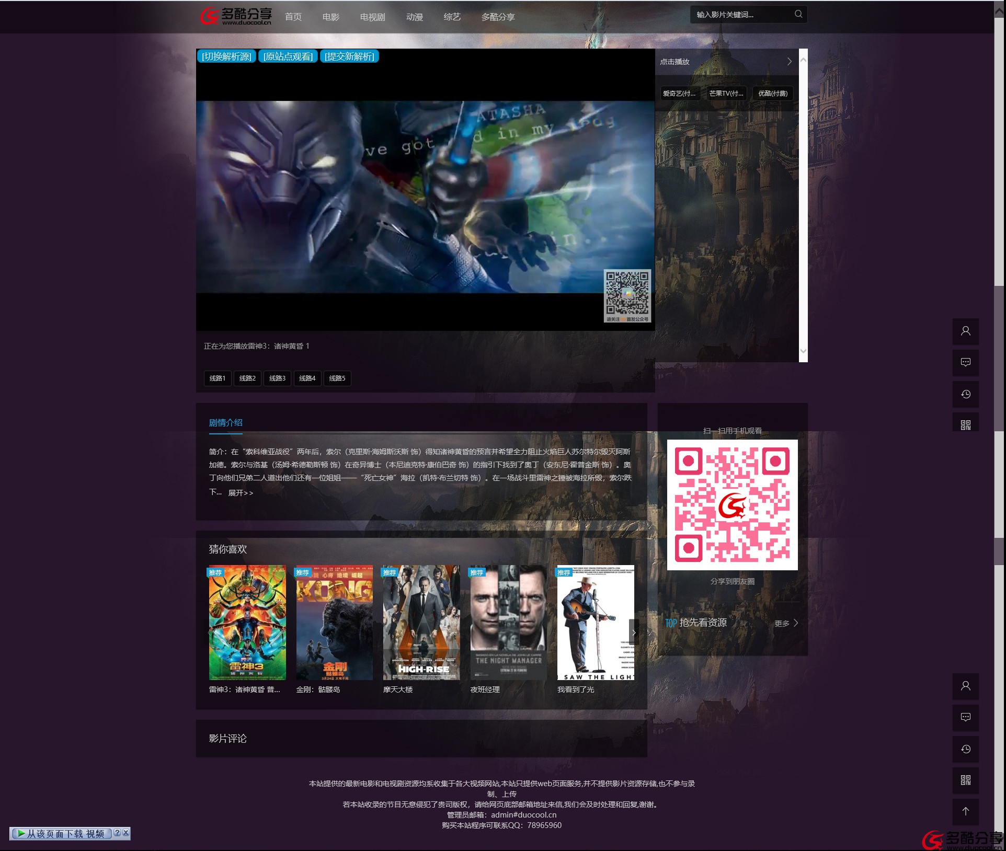The height and width of the screenshot is (851, 1006).
Task: Go to 首页 in navigation
Action: tap(293, 17)
